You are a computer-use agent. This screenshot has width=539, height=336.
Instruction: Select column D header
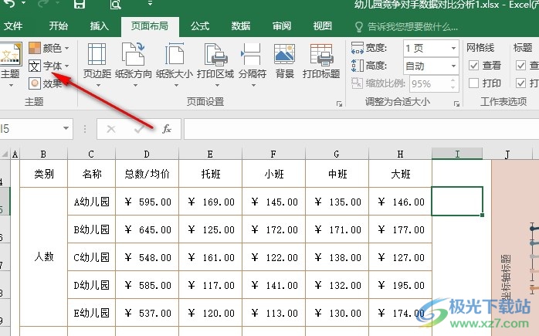pyautogui.click(x=147, y=154)
